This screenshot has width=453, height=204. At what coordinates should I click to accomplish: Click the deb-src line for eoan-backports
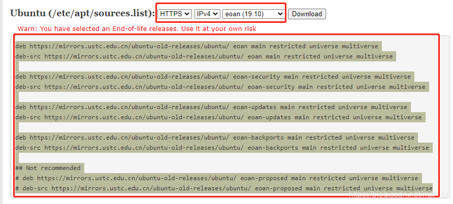point(222,148)
